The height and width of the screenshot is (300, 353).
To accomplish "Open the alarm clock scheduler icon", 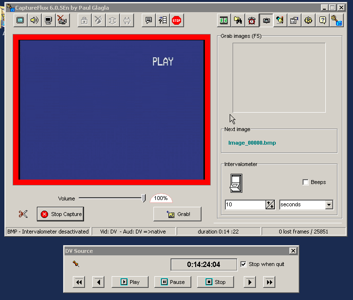I will coord(252,20).
